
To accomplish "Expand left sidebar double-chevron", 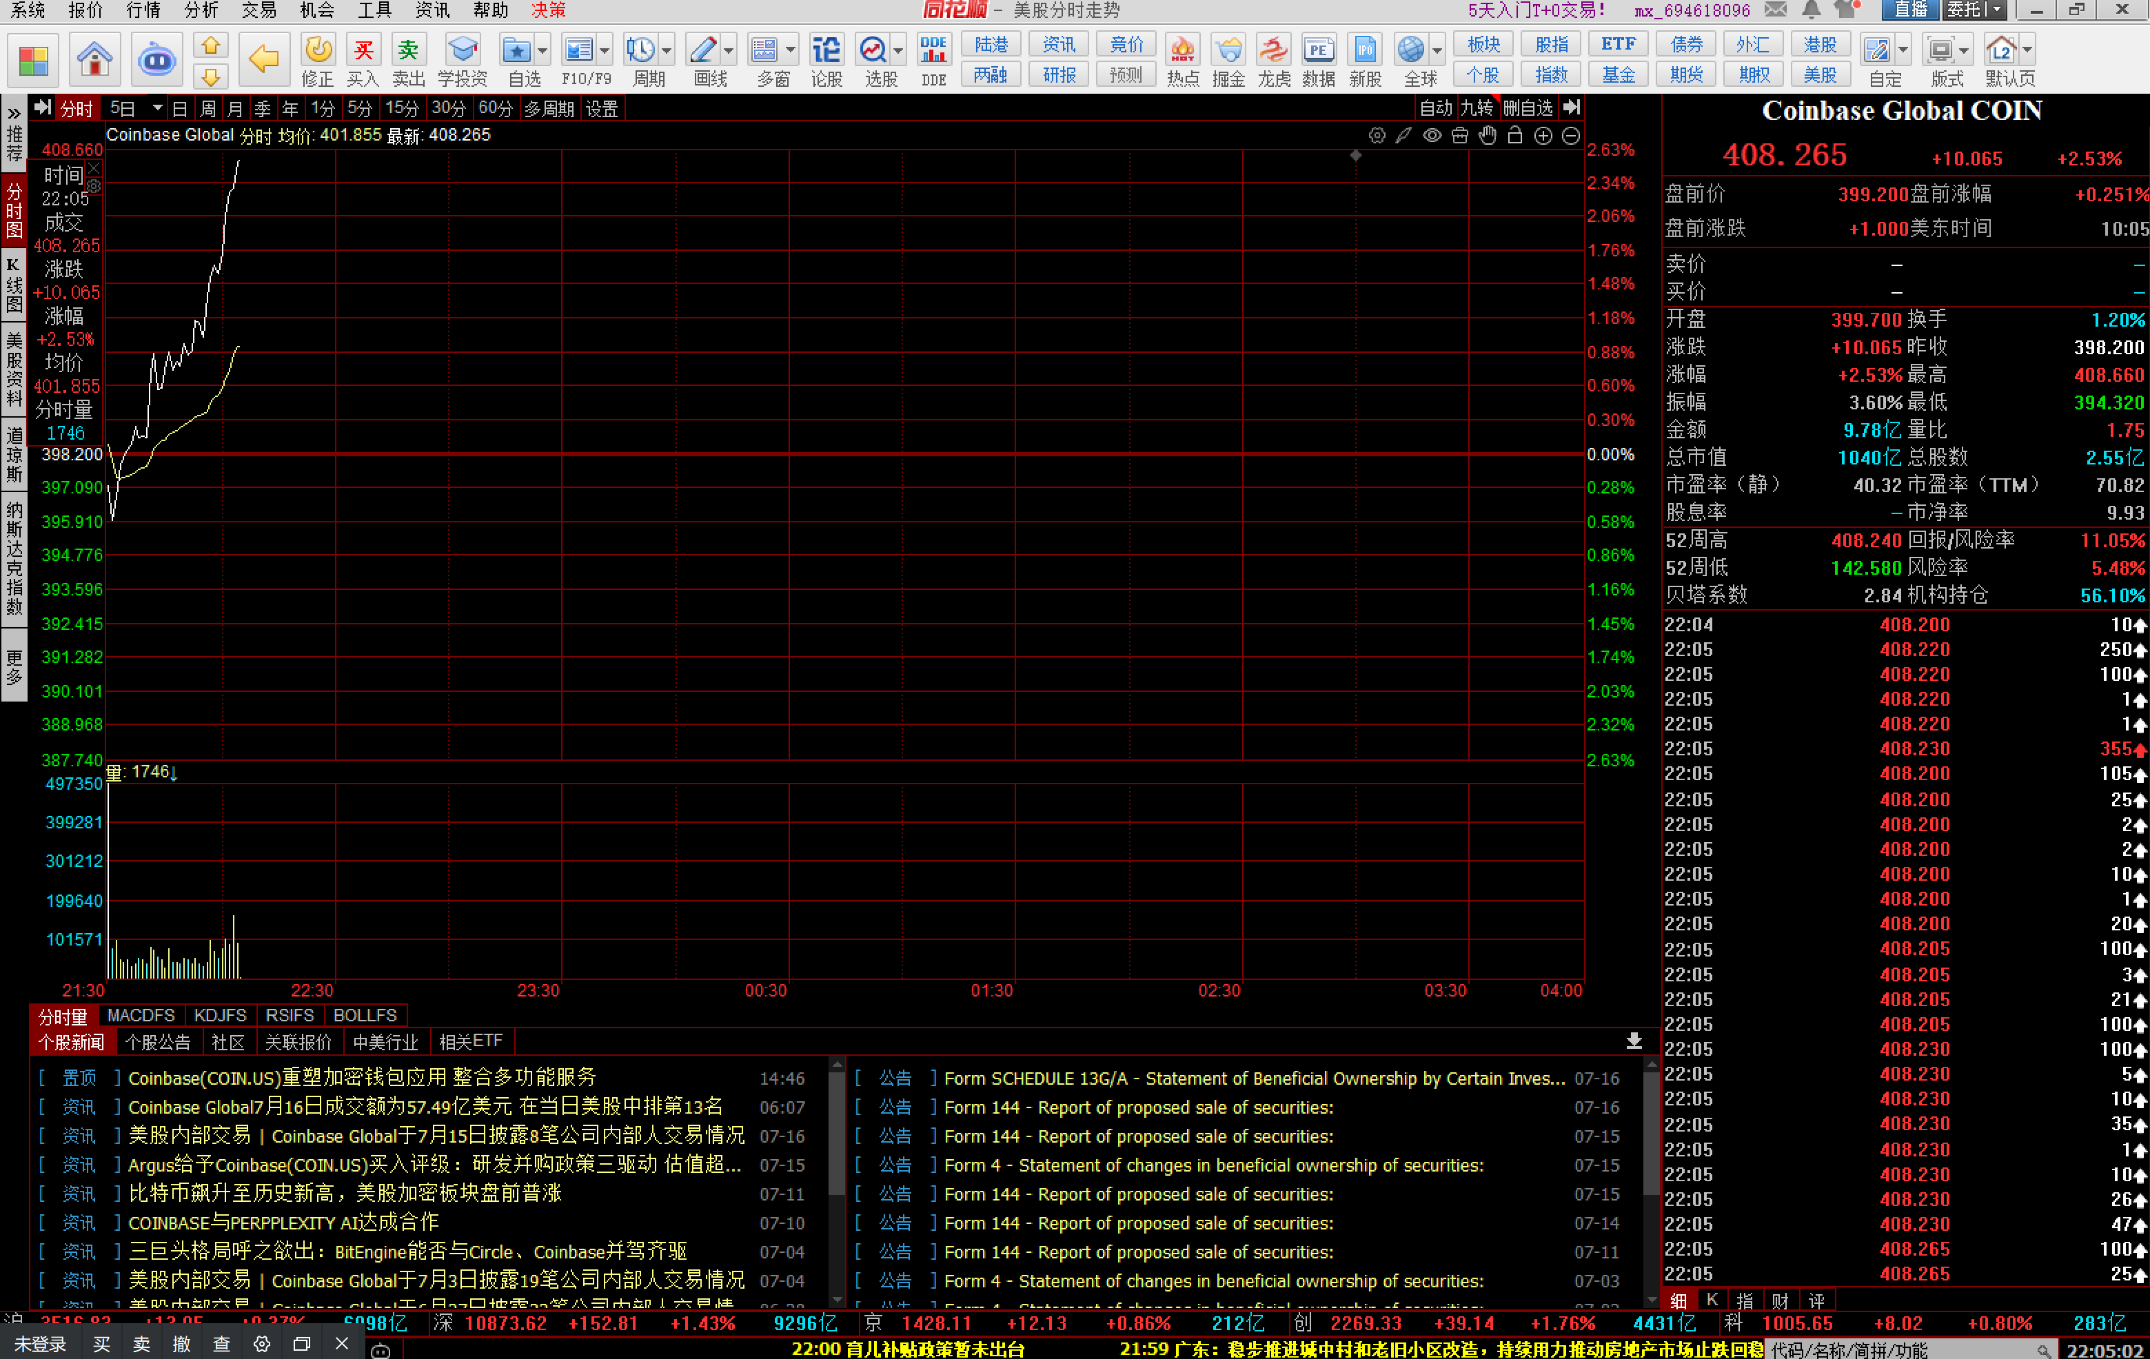I will [13, 114].
